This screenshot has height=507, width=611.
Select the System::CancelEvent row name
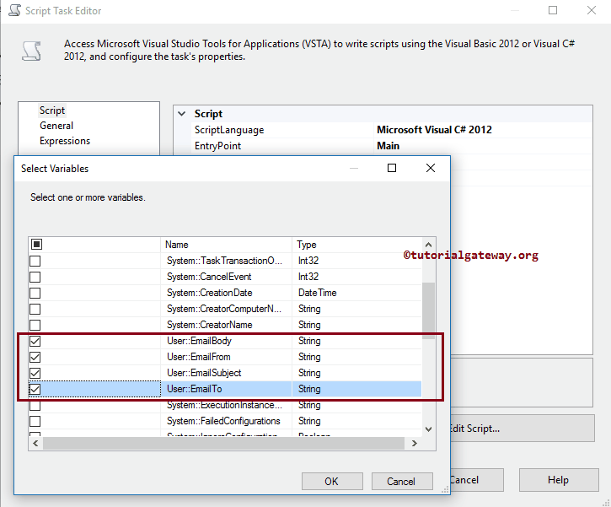pyautogui.click(x=209, y=277)
